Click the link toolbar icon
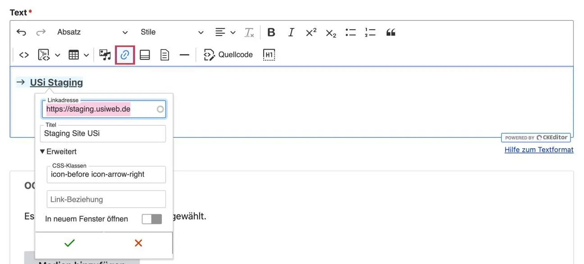Screen dimensions: 584x264 tap(125, 55)
